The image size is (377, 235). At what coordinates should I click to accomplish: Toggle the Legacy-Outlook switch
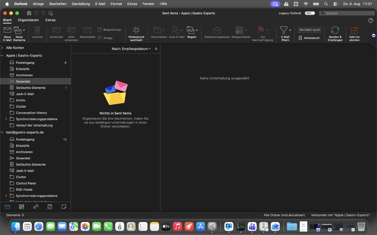pyautogui.click(x=310, y=13)
